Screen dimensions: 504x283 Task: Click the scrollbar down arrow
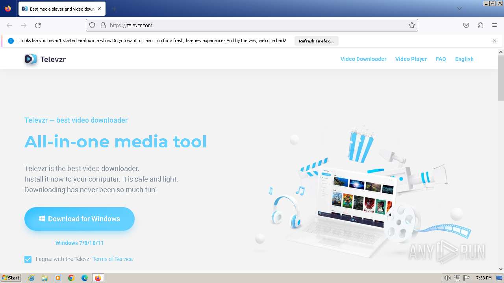click(501, 269)
